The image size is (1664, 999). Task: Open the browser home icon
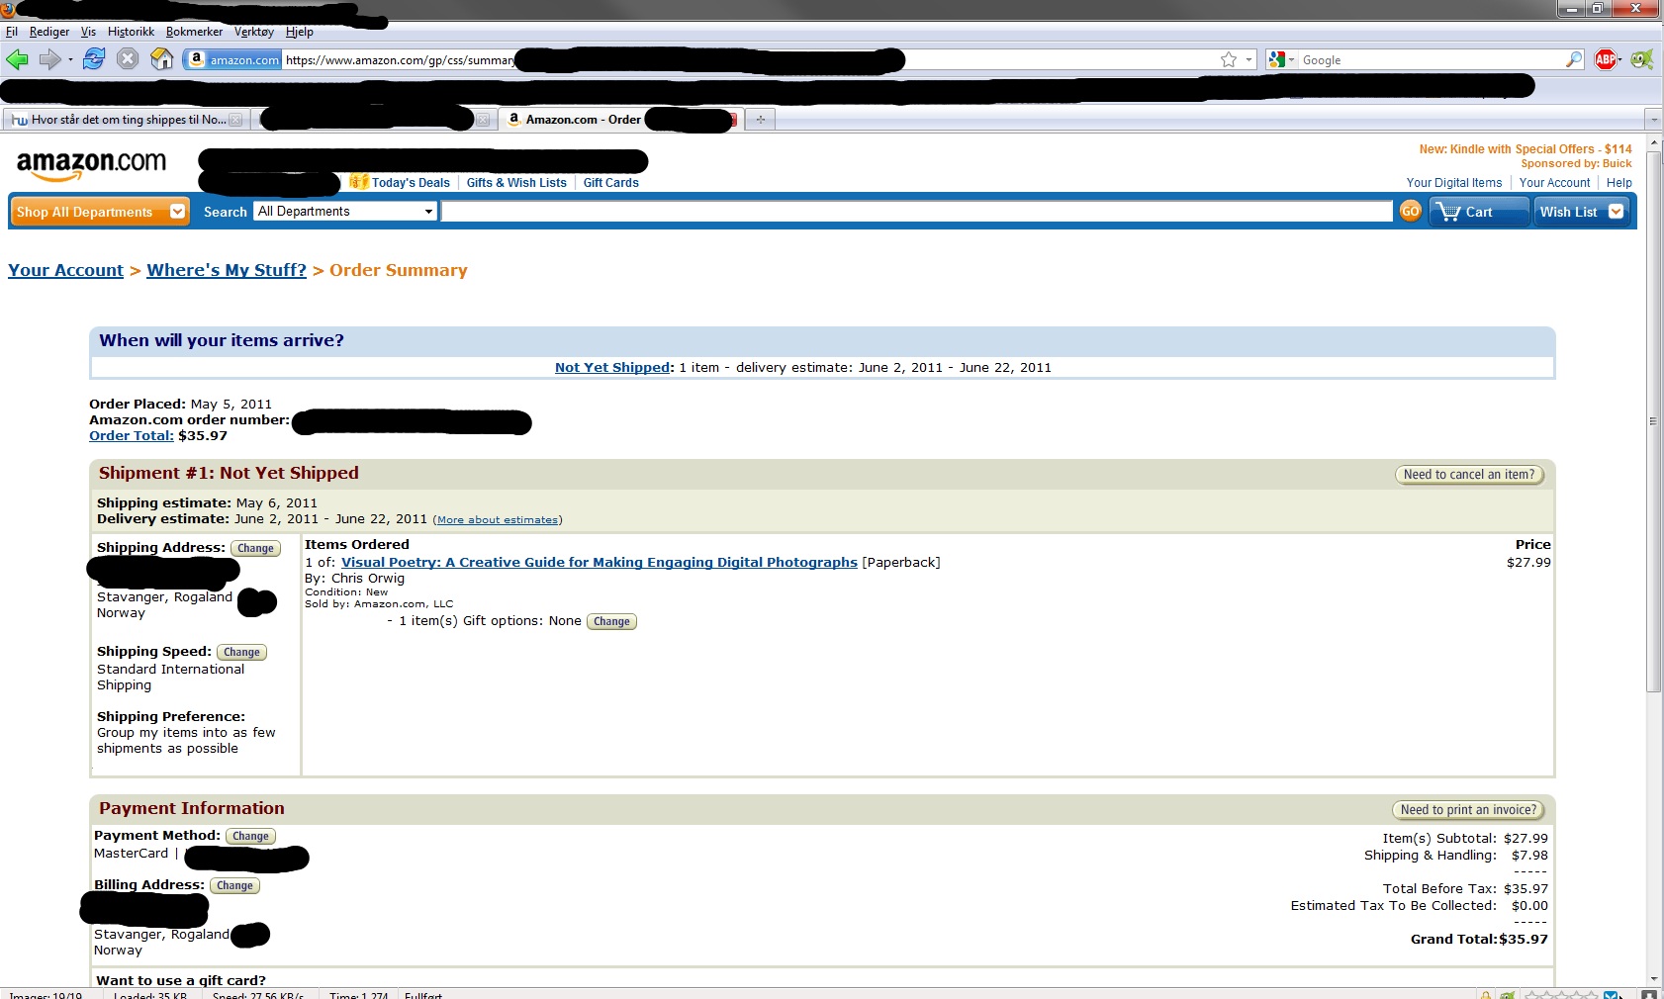click(x=161, y=59)
